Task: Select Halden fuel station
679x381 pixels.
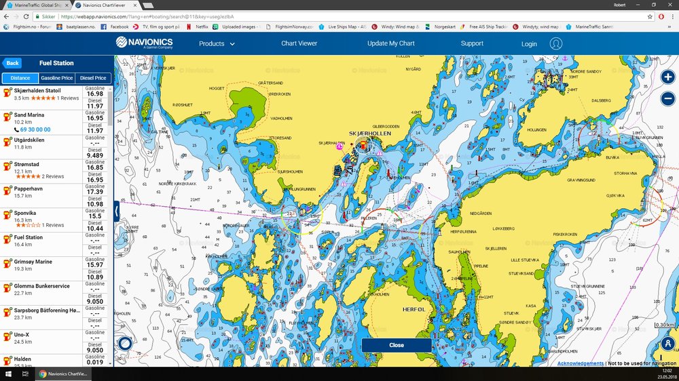Action: (41, 361)
